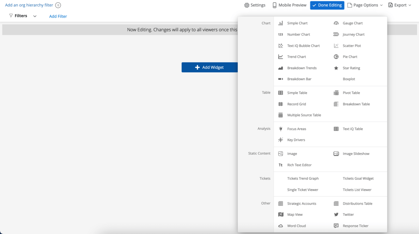
Task: Click the Done Editing button
Action: pos(327,5)
